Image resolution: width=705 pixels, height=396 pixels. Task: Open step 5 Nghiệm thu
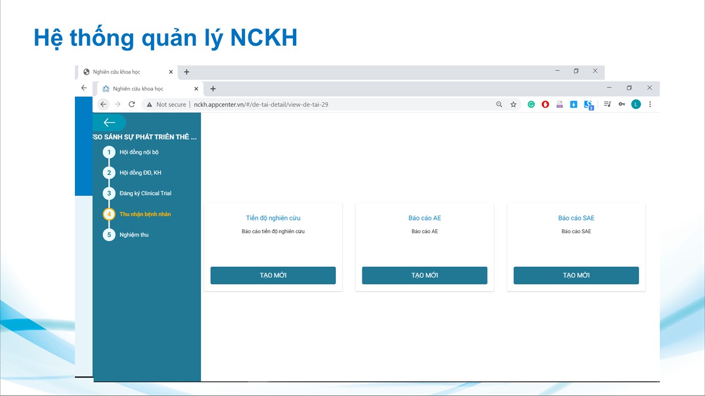[134, 235]
